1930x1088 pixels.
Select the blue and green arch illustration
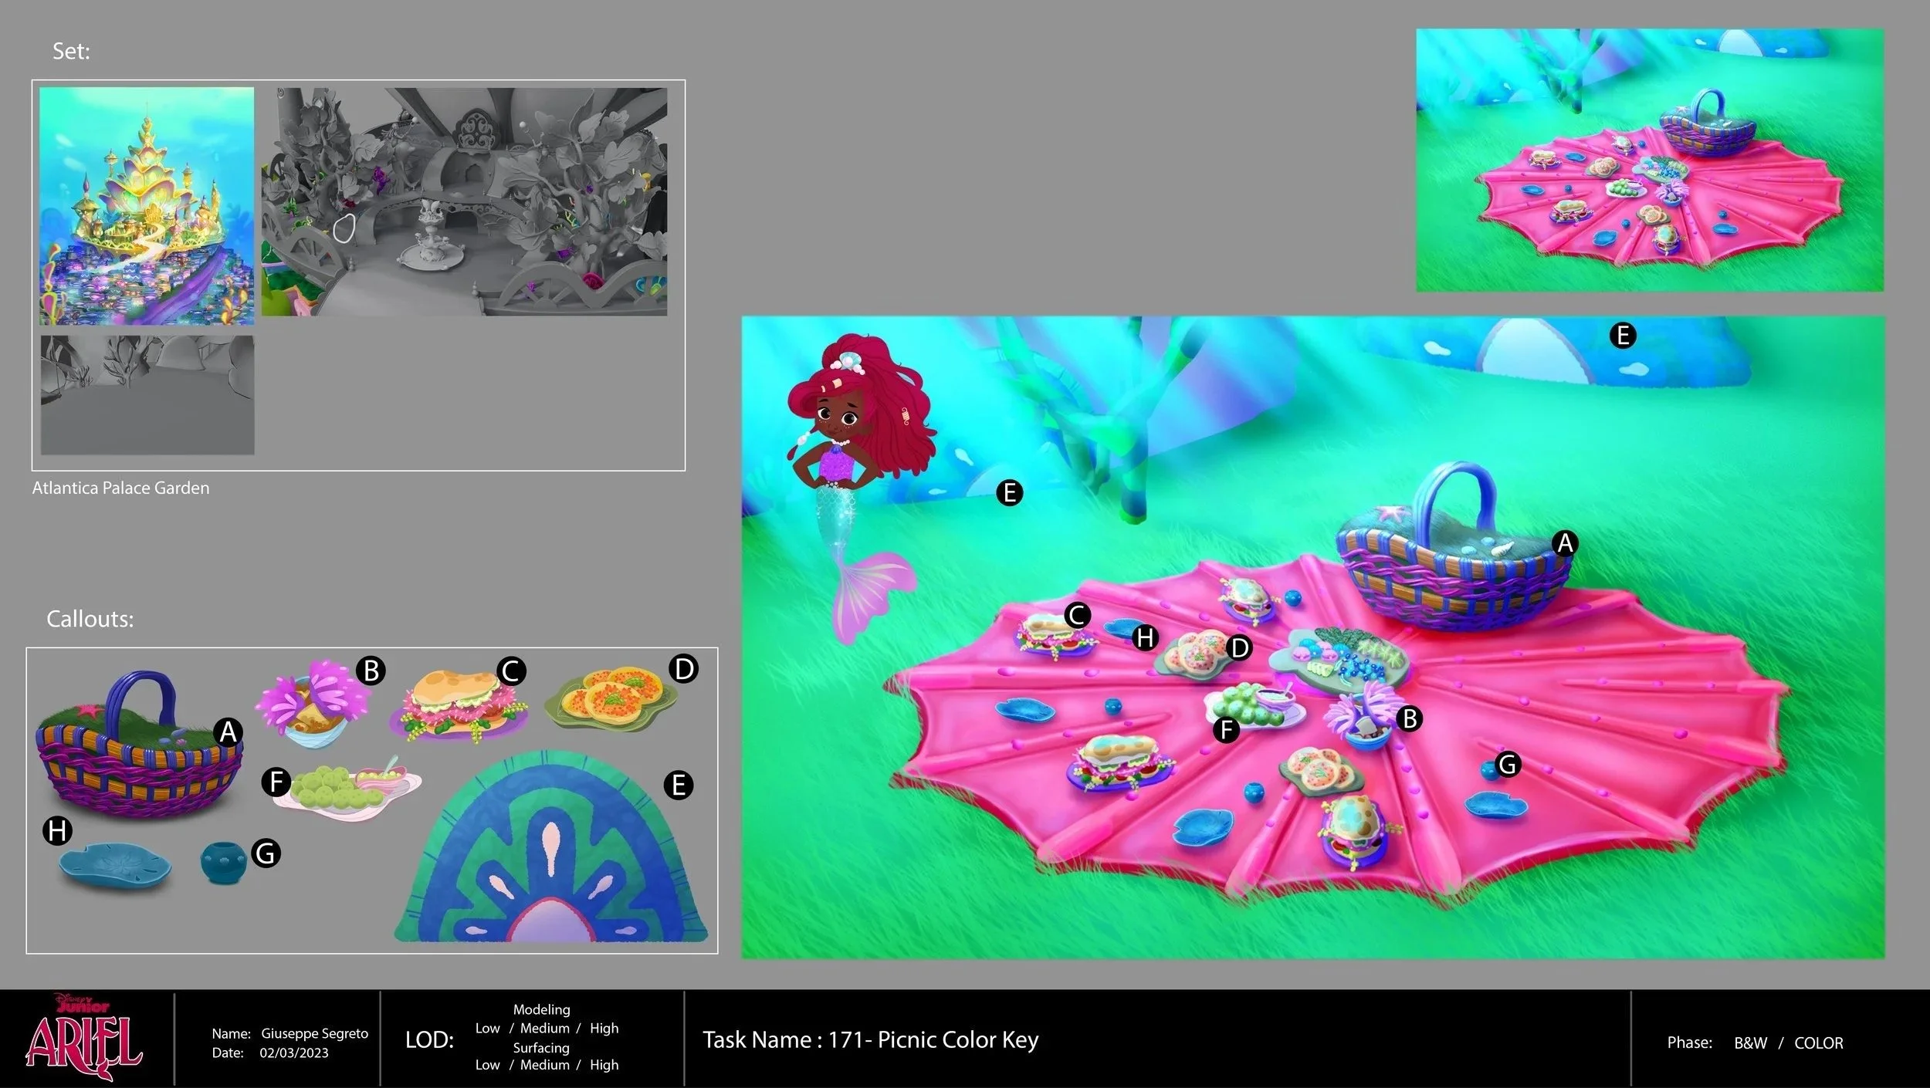coord(550,847)
